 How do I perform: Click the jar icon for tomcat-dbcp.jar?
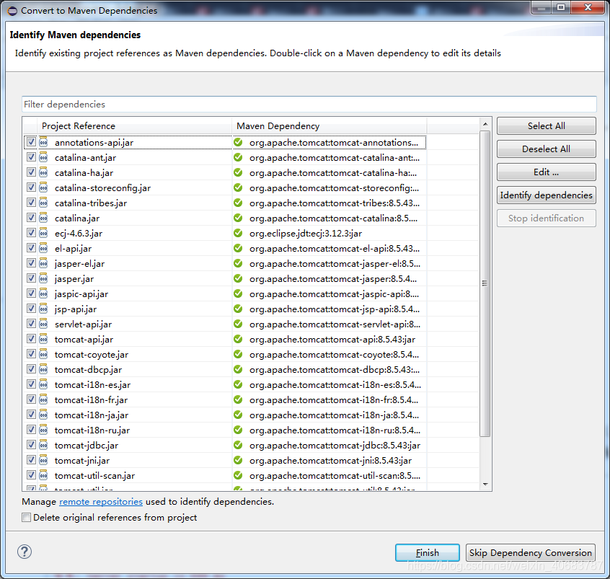[43, 369]
